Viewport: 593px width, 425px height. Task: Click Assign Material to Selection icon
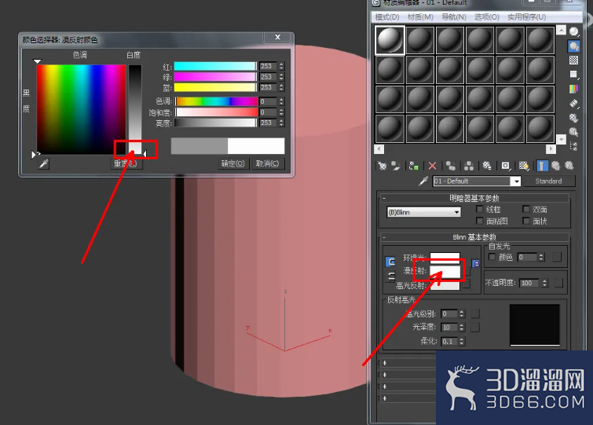414,166
